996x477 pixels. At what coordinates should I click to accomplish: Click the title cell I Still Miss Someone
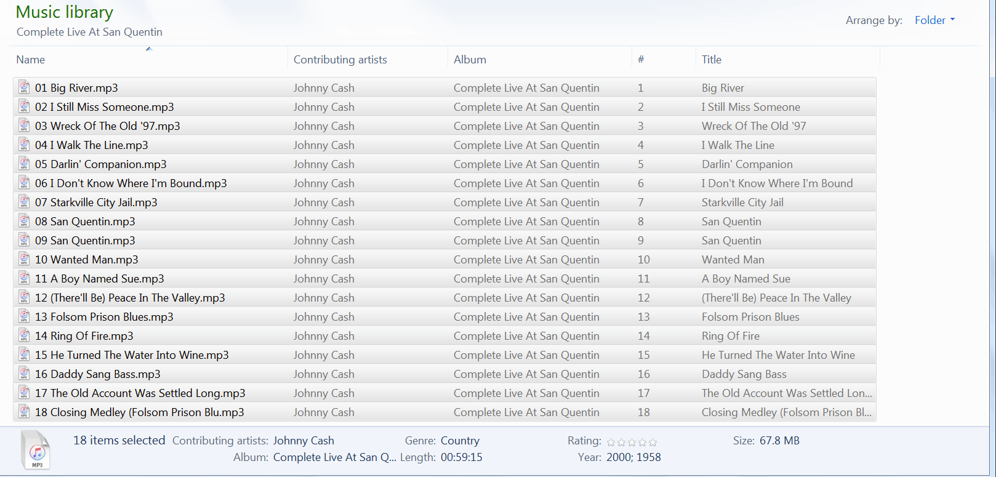751,107
